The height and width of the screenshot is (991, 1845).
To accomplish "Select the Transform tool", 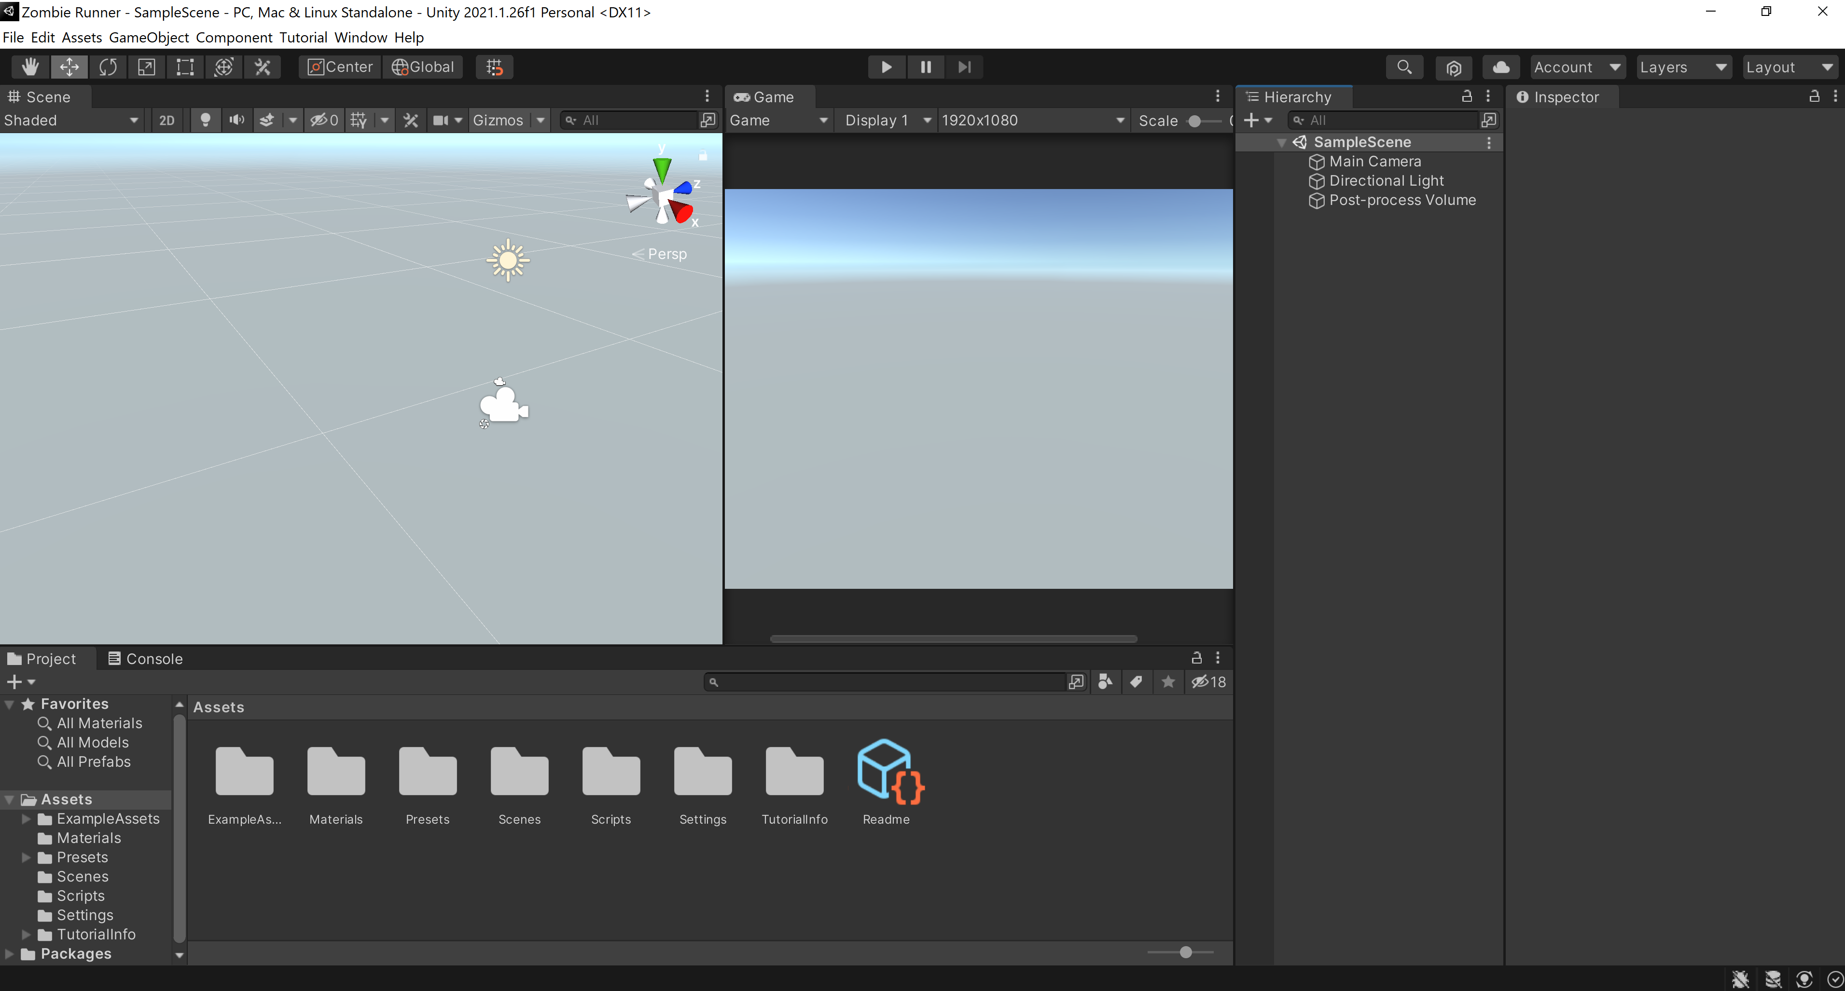I will pyautogui.click(x=223, y=67).
